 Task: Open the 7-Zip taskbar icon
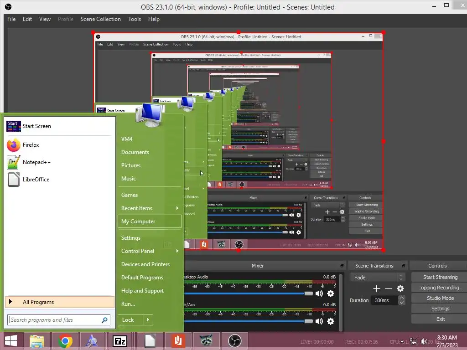(120, 341)
